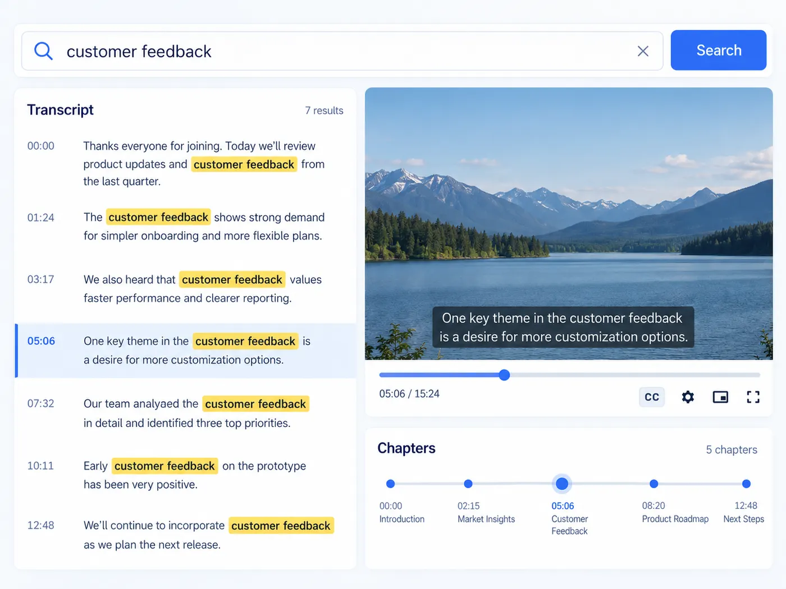Enable picture-in-picture mode icon

720,397
